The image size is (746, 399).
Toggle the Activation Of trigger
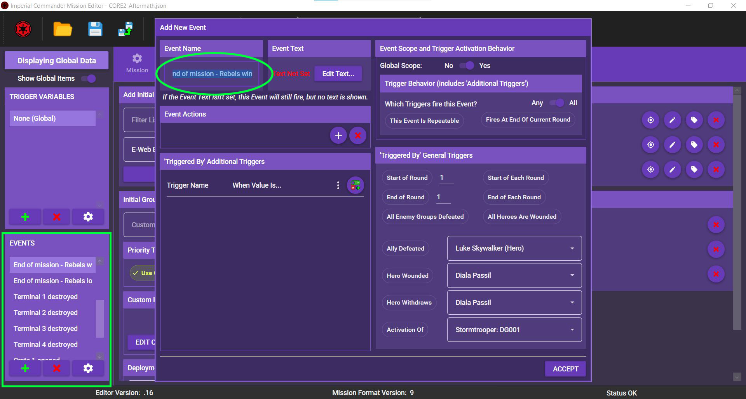coord(405,330)
